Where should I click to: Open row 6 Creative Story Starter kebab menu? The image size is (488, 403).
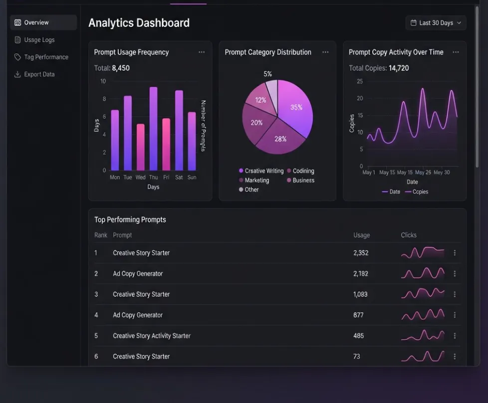click(455, 356)
